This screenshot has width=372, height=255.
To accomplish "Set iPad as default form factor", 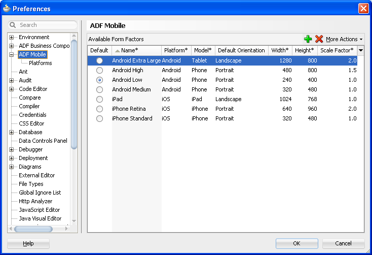I will 99,99.
